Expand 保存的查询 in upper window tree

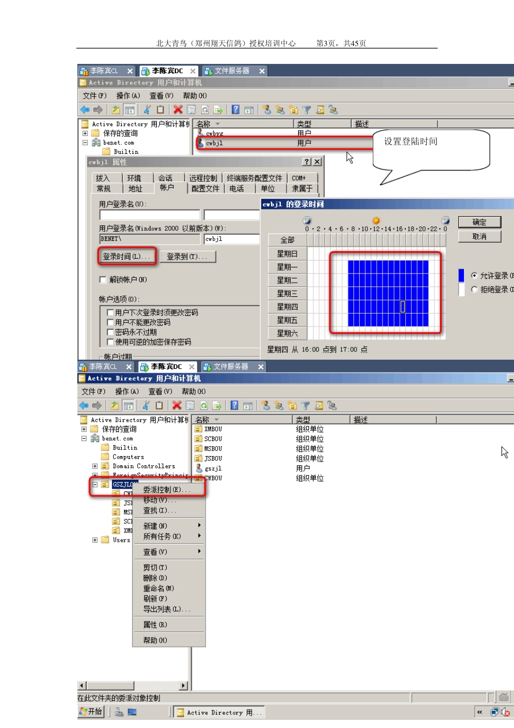(85, 133)
